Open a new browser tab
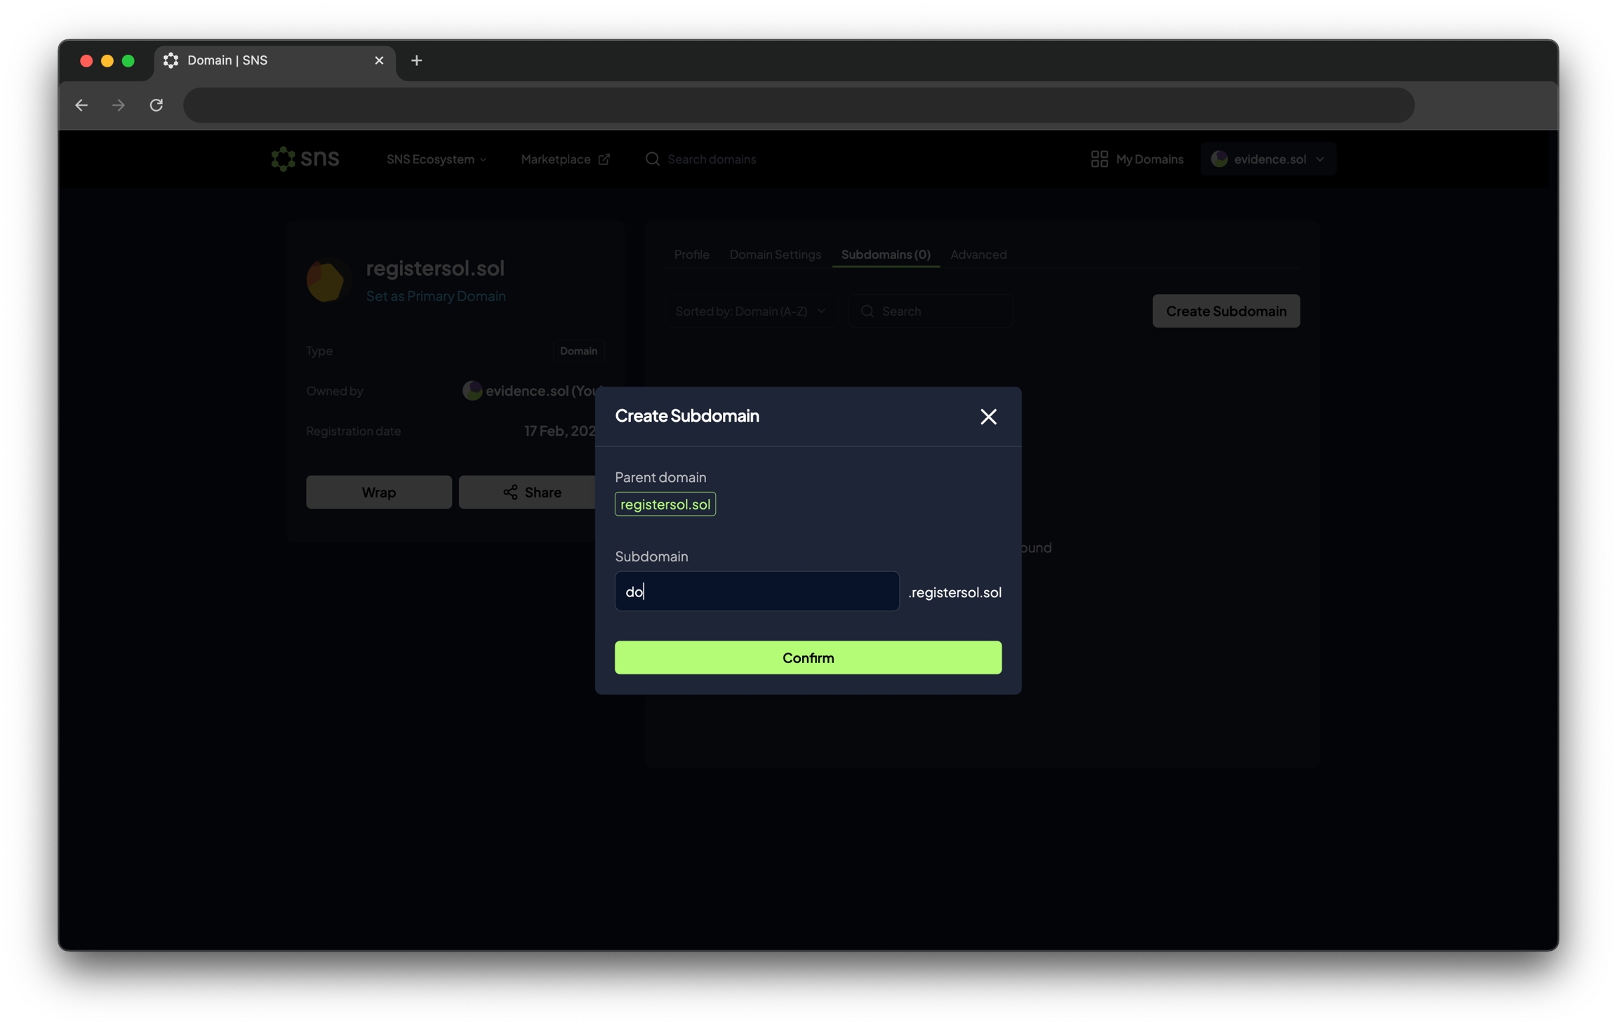 pos(416,60)
